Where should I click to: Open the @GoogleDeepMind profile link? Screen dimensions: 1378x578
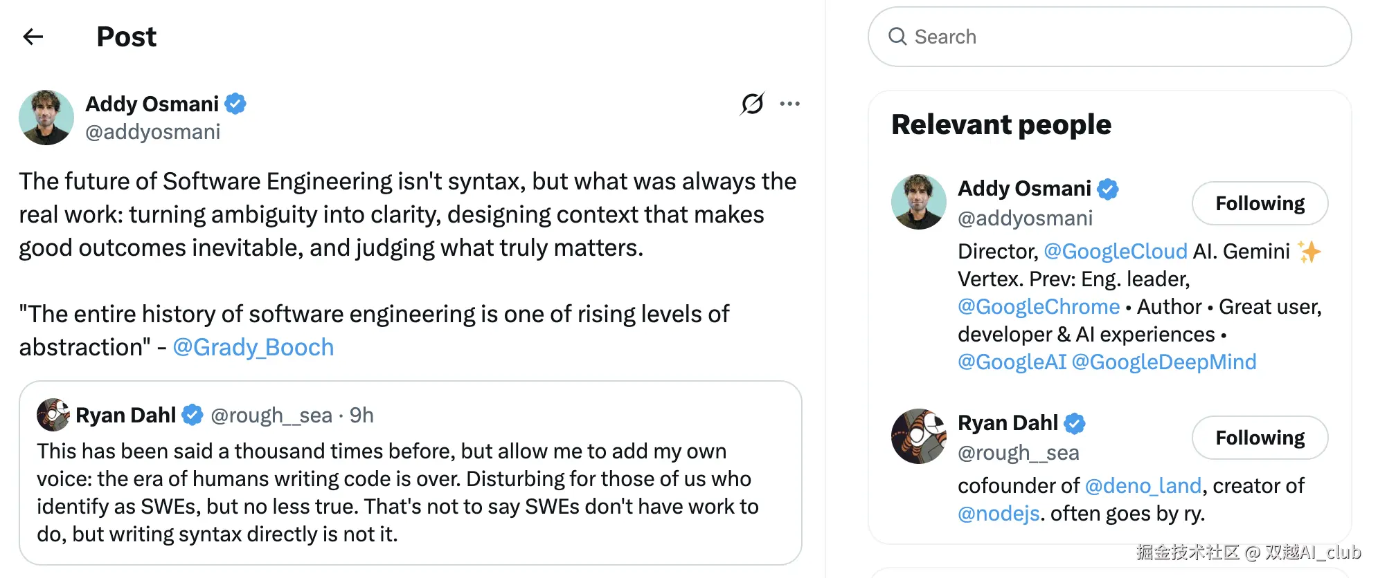(1163, 362)
